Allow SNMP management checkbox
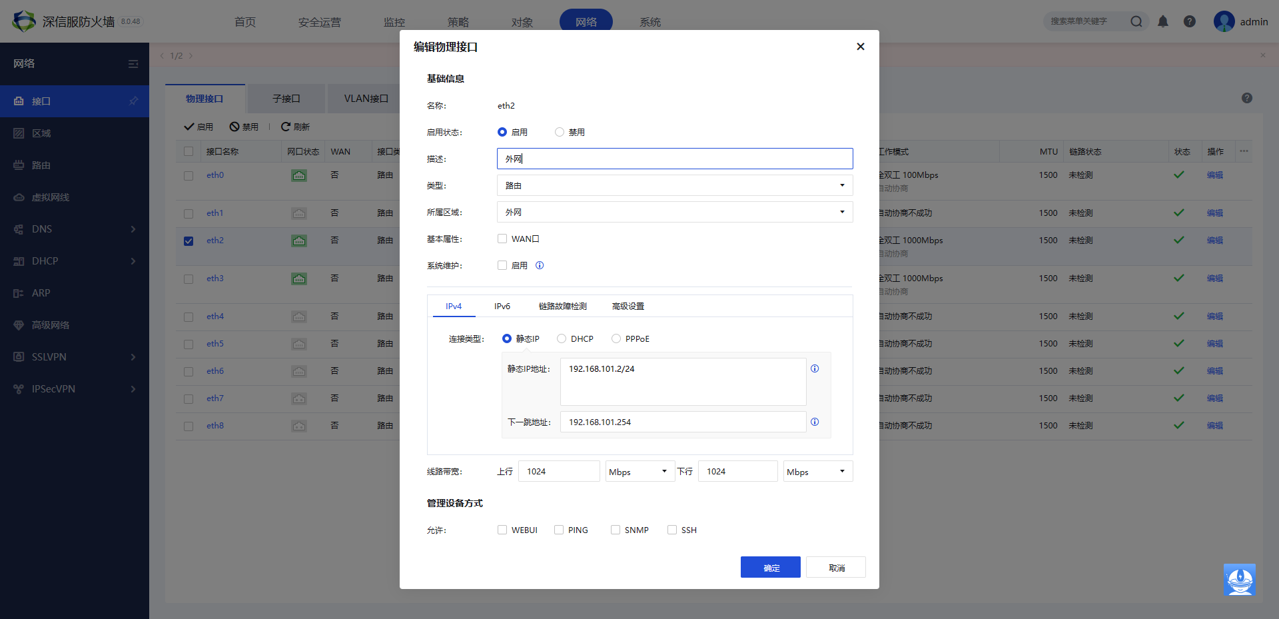This screenshot has width=1279, height=619. (x=616, y=530)
